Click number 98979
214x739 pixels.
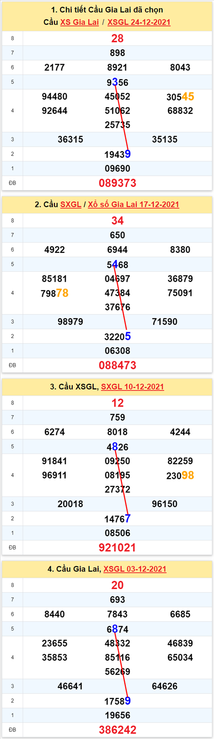70,322
